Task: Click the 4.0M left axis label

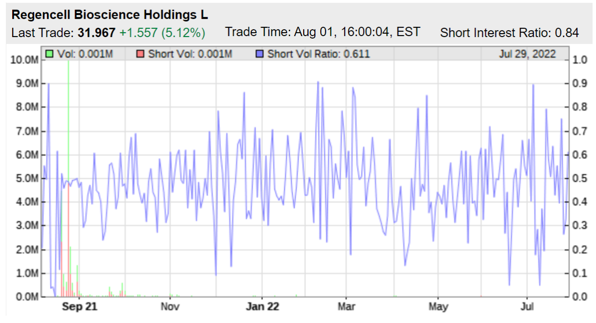Action: point(26,202)
